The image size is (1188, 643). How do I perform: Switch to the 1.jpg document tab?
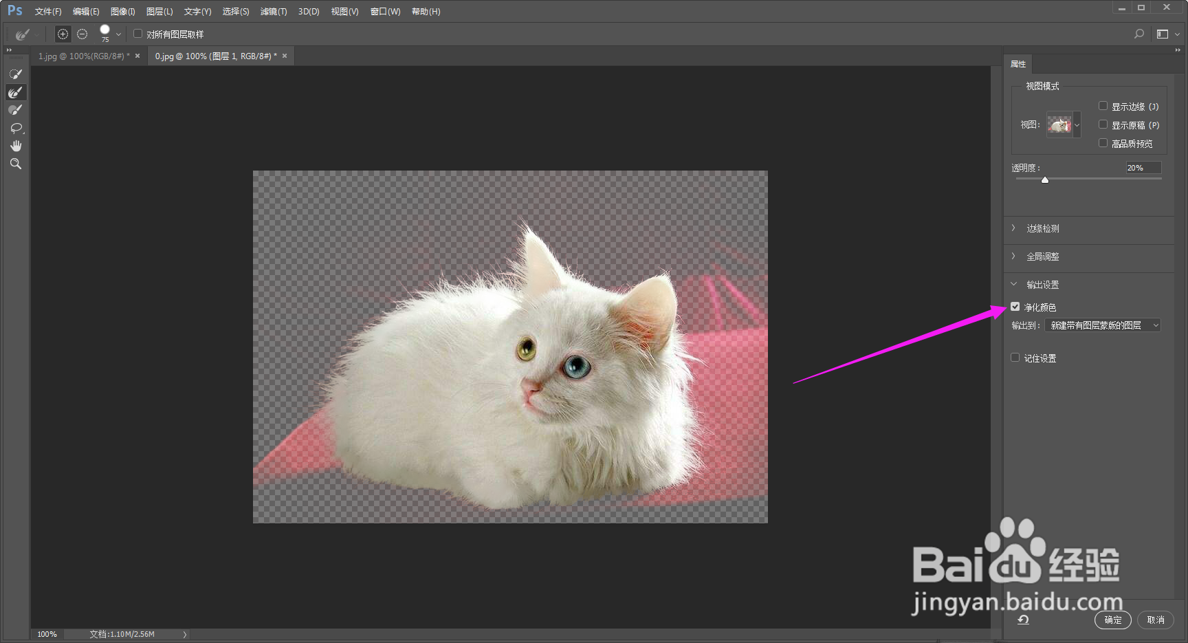(84, 56)
